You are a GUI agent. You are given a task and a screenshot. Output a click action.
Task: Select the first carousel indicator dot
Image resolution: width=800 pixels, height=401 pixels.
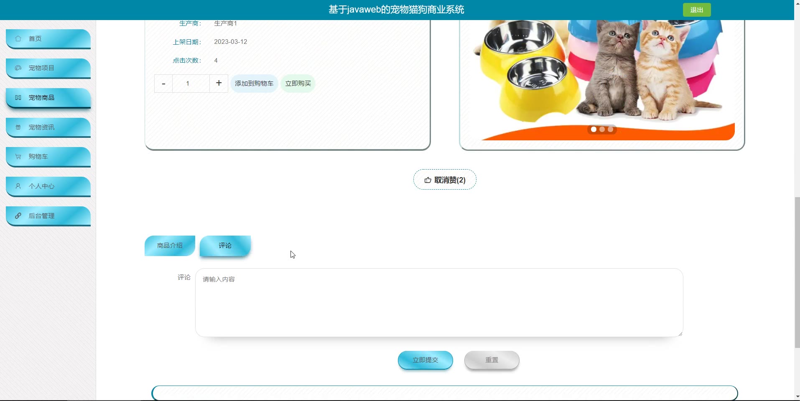[594, 129]
